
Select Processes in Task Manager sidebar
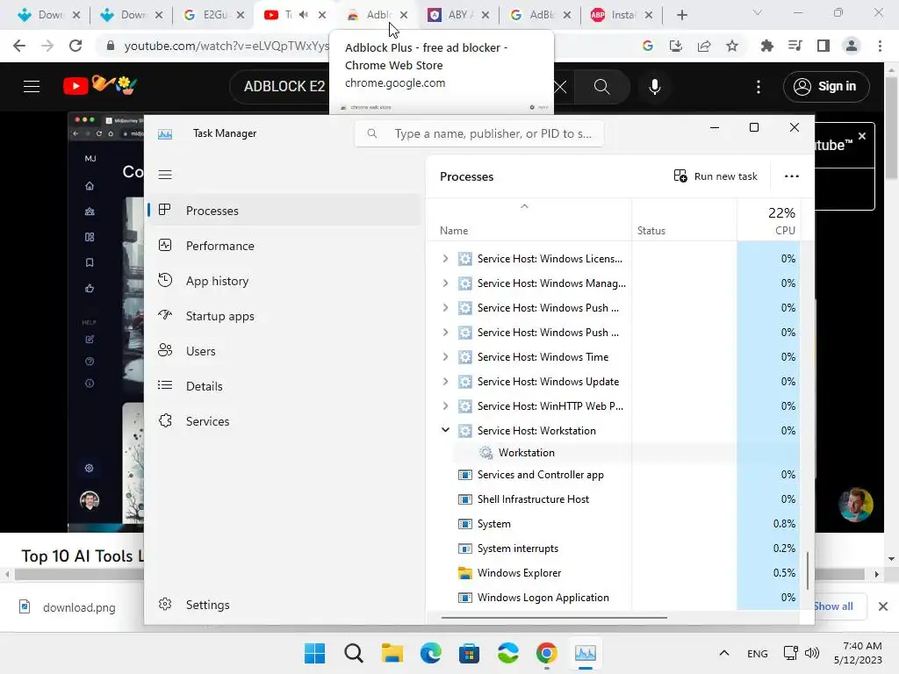tap(285, 211)
